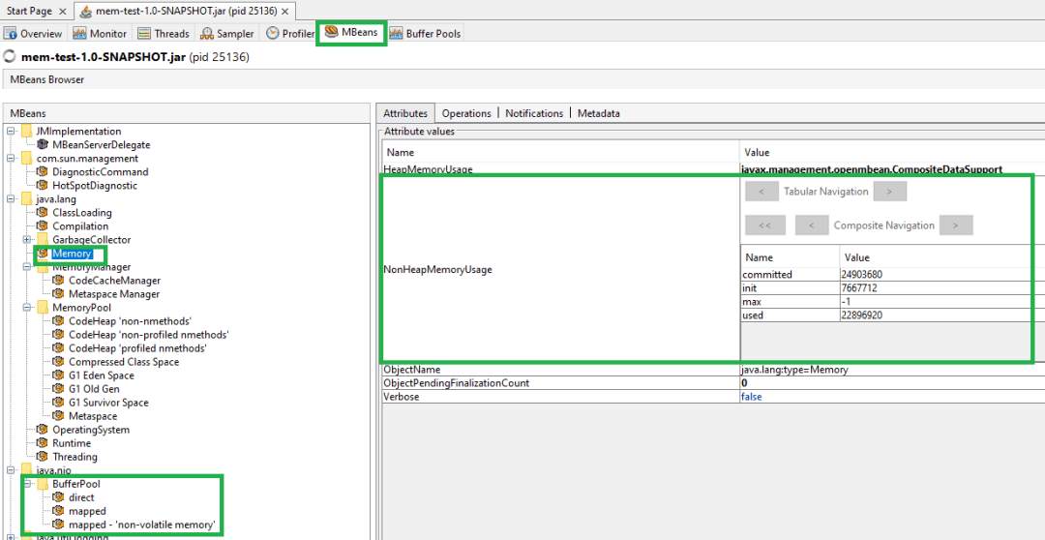Viewport: 1045px width, 540px height.
Task: Select the direct buffer pool bean icon
Action: point(59,497)
